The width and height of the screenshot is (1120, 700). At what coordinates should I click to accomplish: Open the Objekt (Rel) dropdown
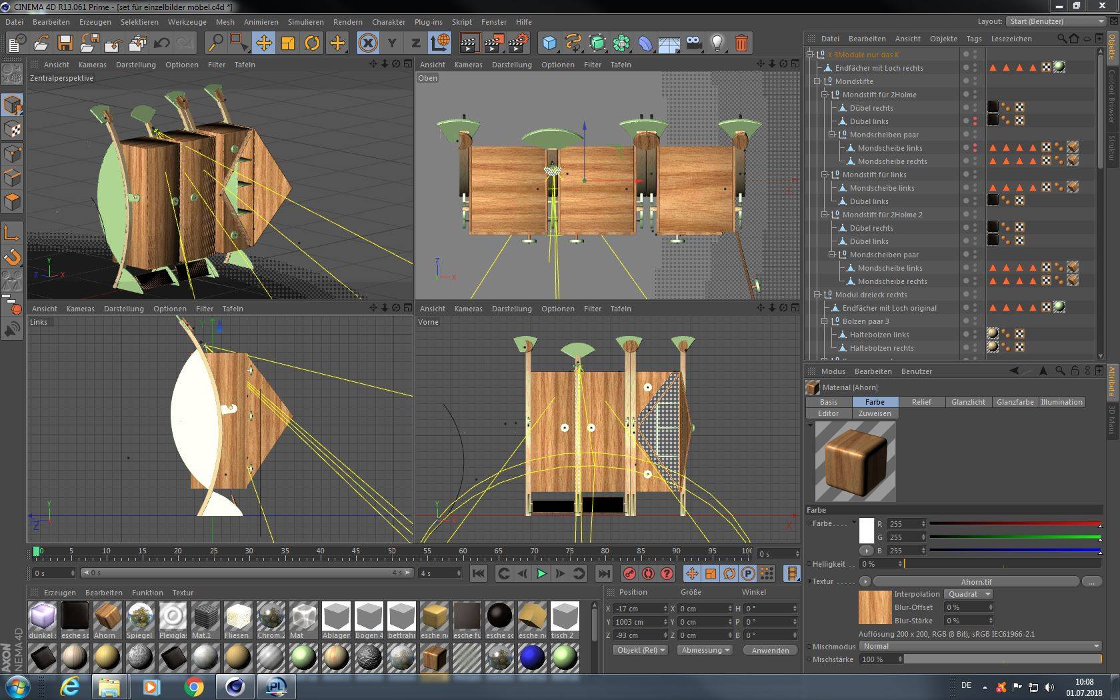tap(641, 650)
